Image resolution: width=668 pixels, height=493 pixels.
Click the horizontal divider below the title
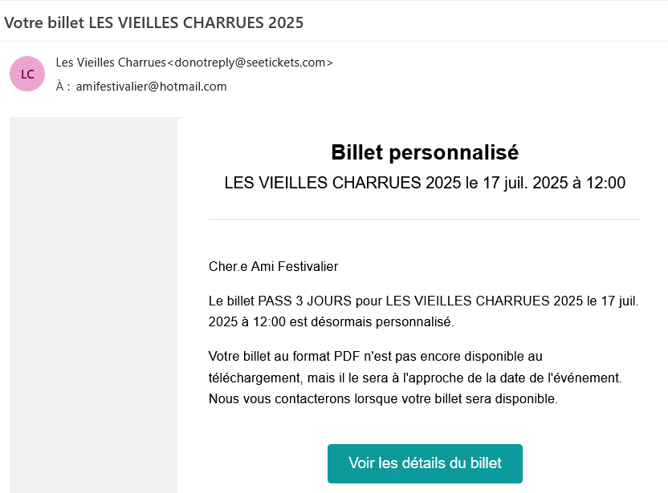pyautogui.click(x=425, y=220)
